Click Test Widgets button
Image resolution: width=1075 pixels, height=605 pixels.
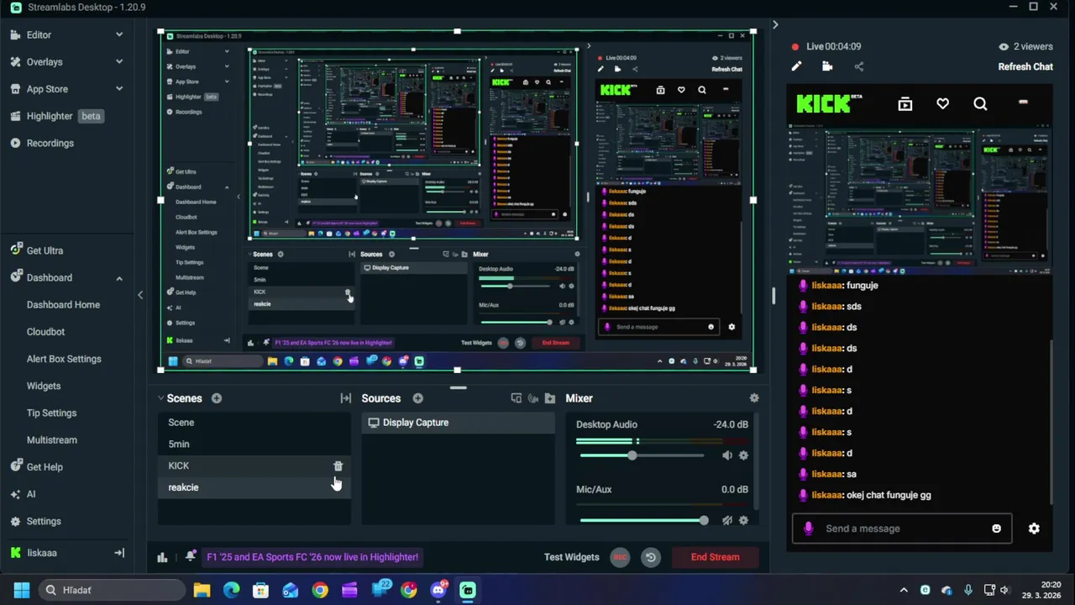coord(571,557)
